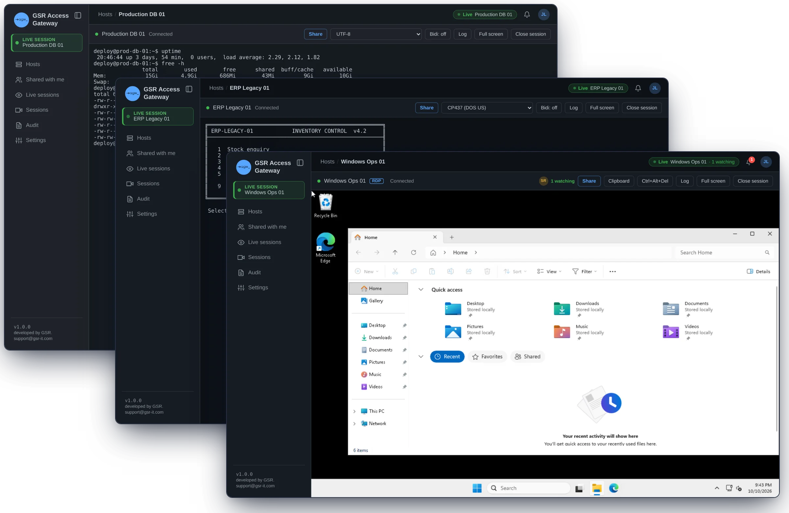789x513 pixels.
Task: Open UTF-8 encoding dropdown in Production DB
Action: point(376,34)
